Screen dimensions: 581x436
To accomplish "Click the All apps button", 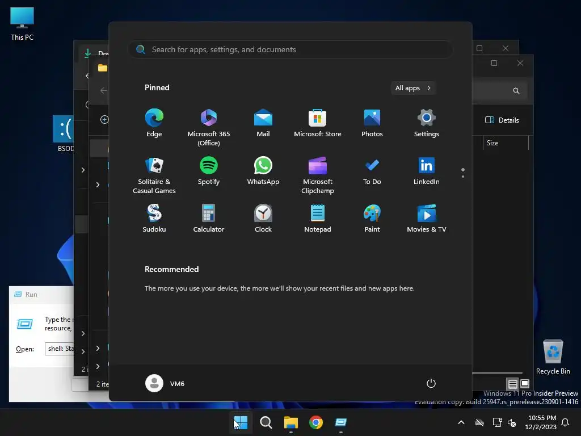I will [413, 88].
